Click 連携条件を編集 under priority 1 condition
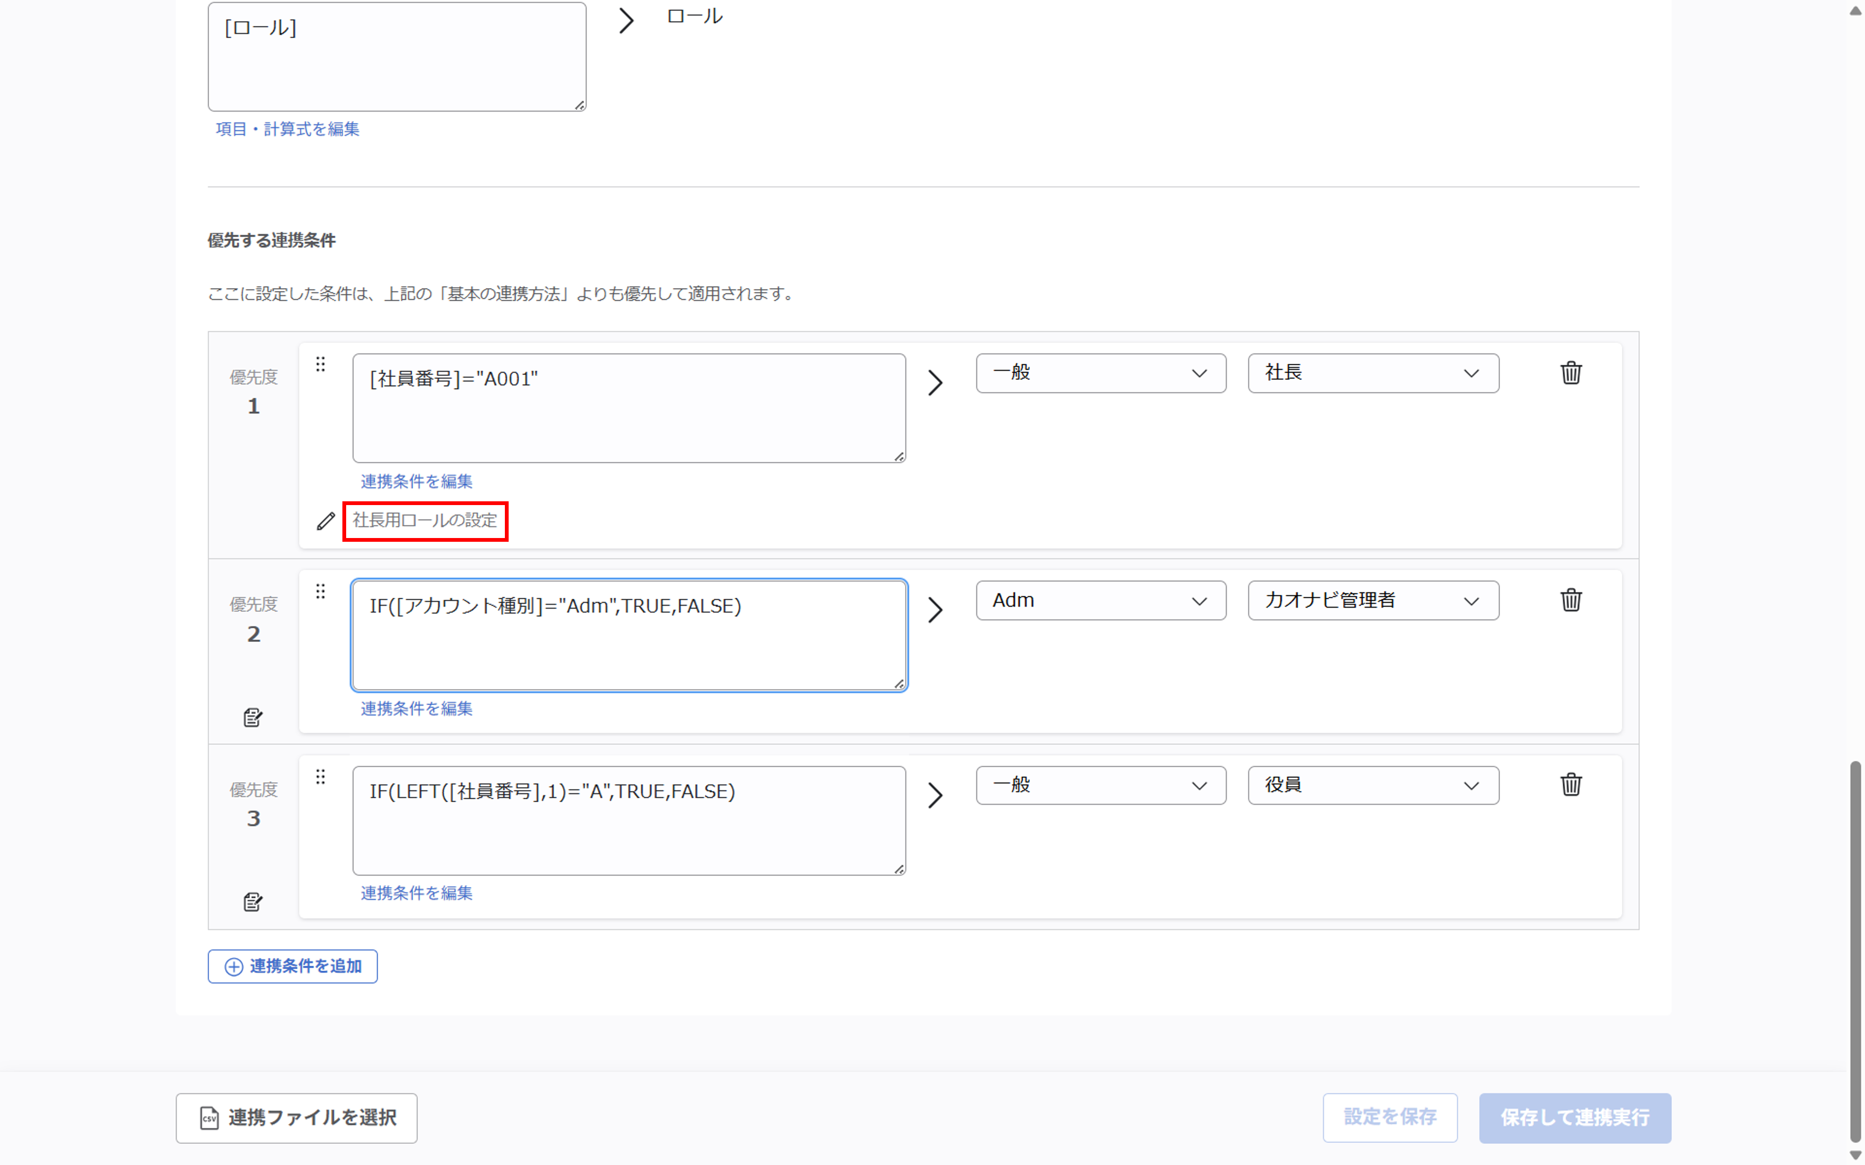 416,481
